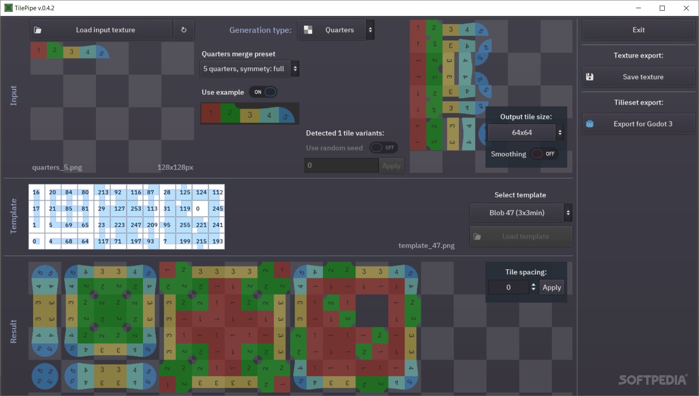The image size is (699, 396).
Task: Click the disabled Load template button
Action: click(x=521, y=236)
